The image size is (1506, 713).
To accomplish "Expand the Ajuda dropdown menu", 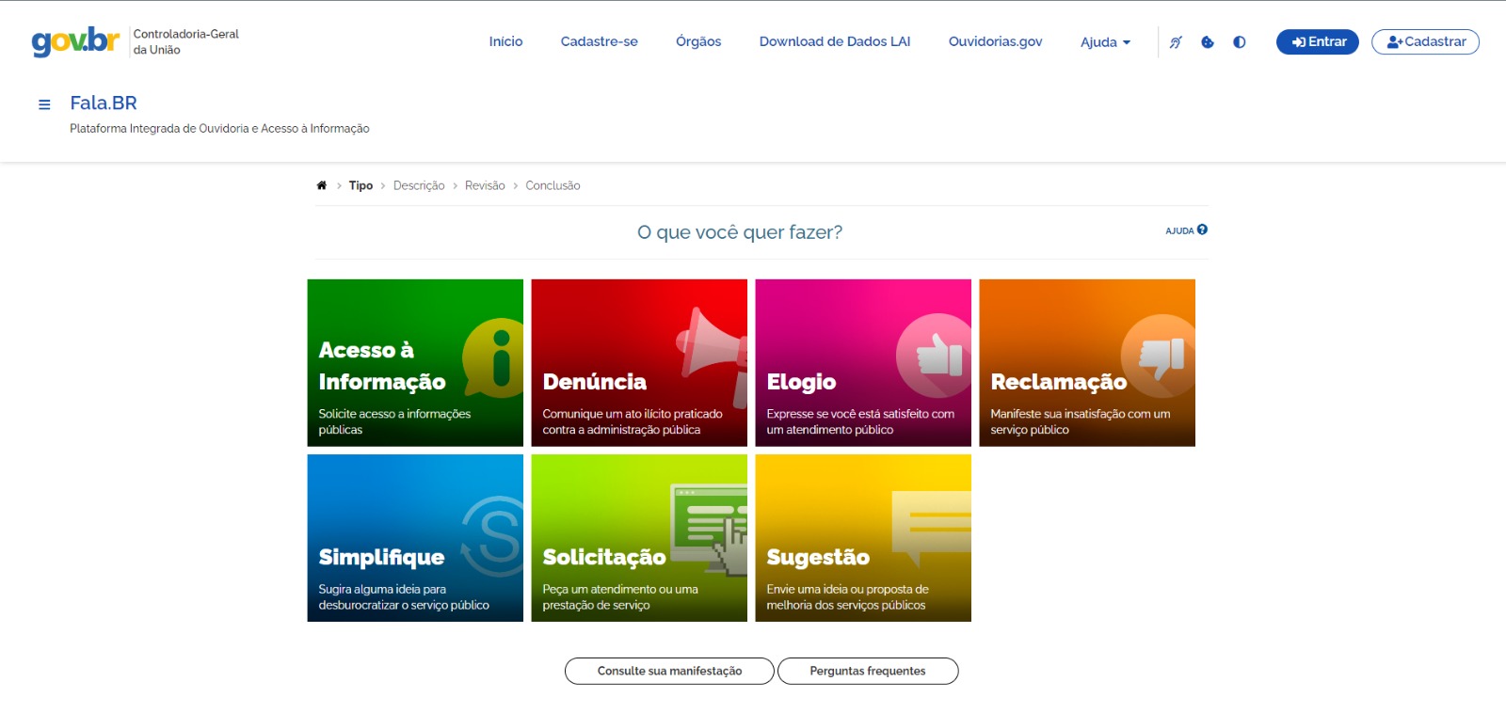I will [1105, 42].
